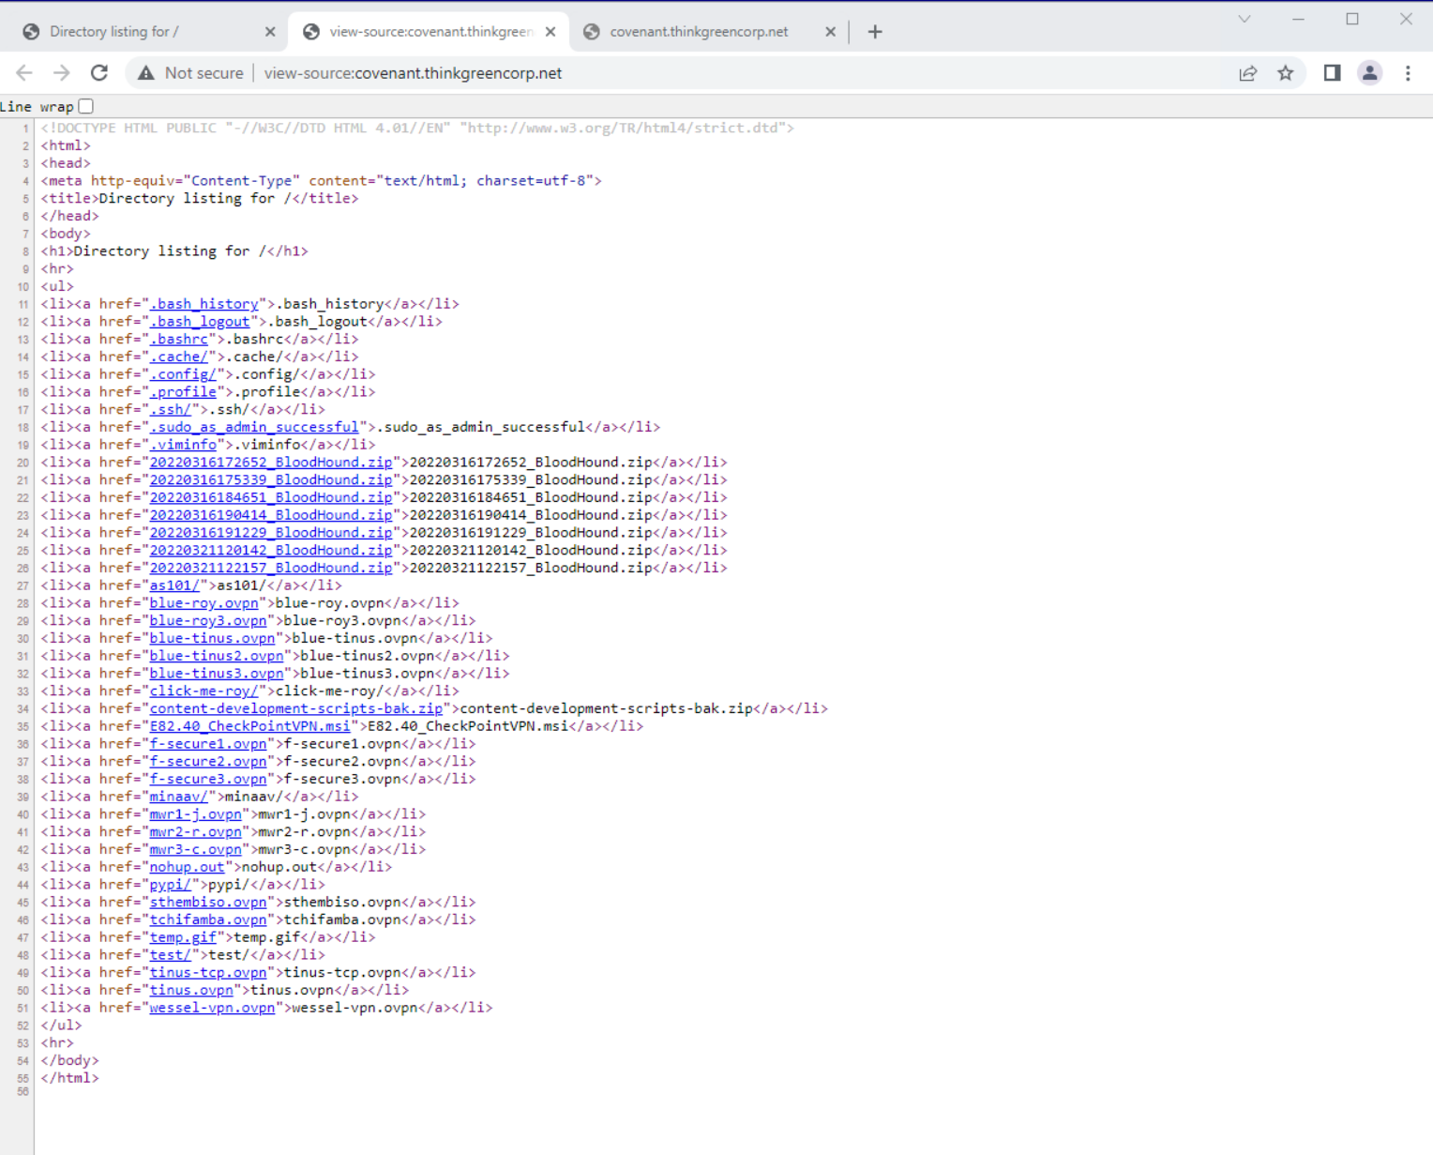Open the user profile avatar

point(1369,73)
